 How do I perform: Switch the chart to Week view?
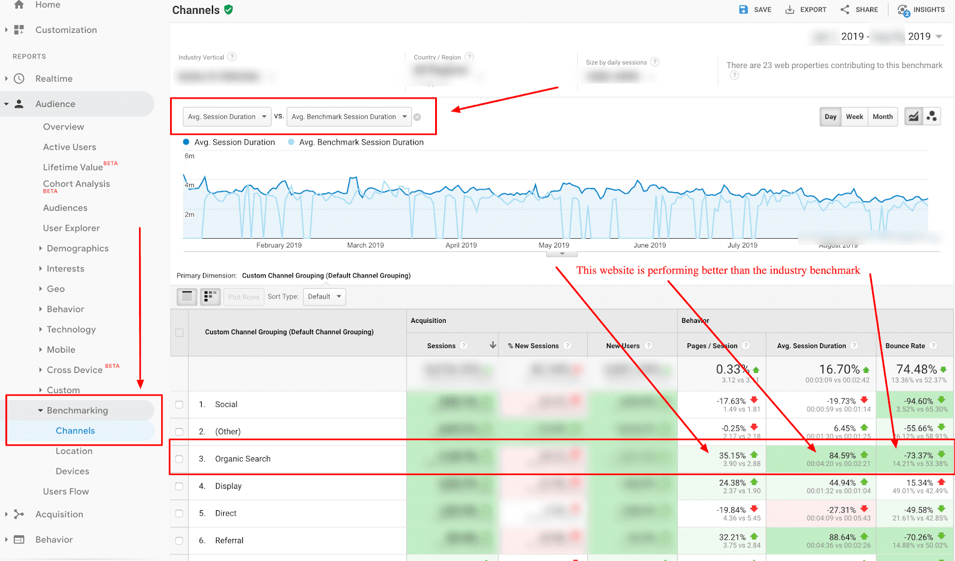[854, 117]
